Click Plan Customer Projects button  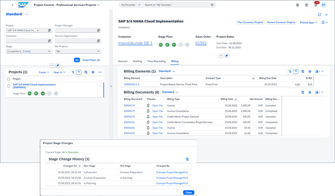pyautogui.click(x=250, y=23)
